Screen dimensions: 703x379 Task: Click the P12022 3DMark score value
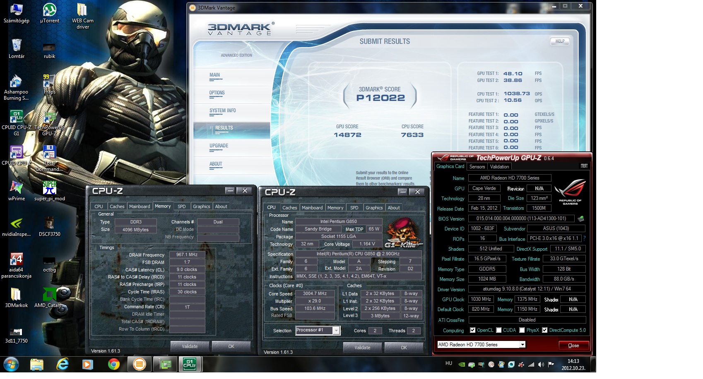click(380, 98)
